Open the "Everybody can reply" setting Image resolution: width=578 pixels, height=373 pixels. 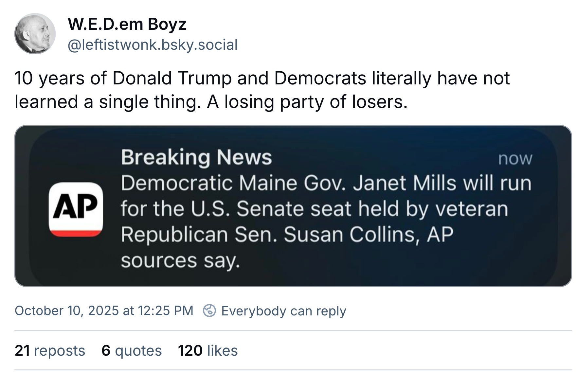pyautogui.click(x=283, y=311)
